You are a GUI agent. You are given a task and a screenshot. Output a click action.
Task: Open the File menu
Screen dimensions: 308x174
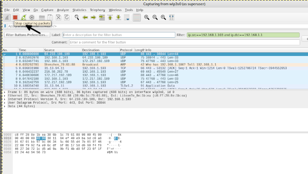point(7,10)
